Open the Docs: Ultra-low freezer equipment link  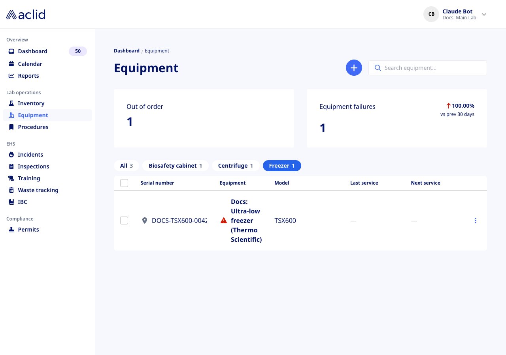tap(246, 220)
